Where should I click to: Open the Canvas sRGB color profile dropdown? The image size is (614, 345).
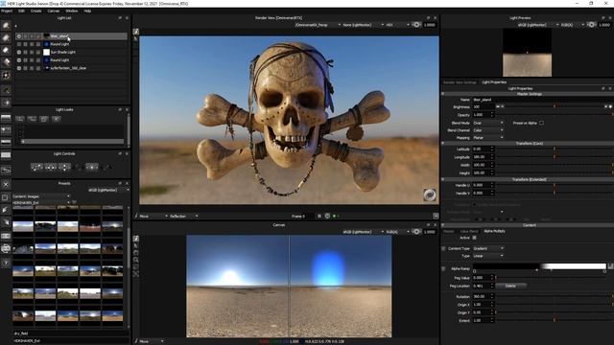(363, 232)
